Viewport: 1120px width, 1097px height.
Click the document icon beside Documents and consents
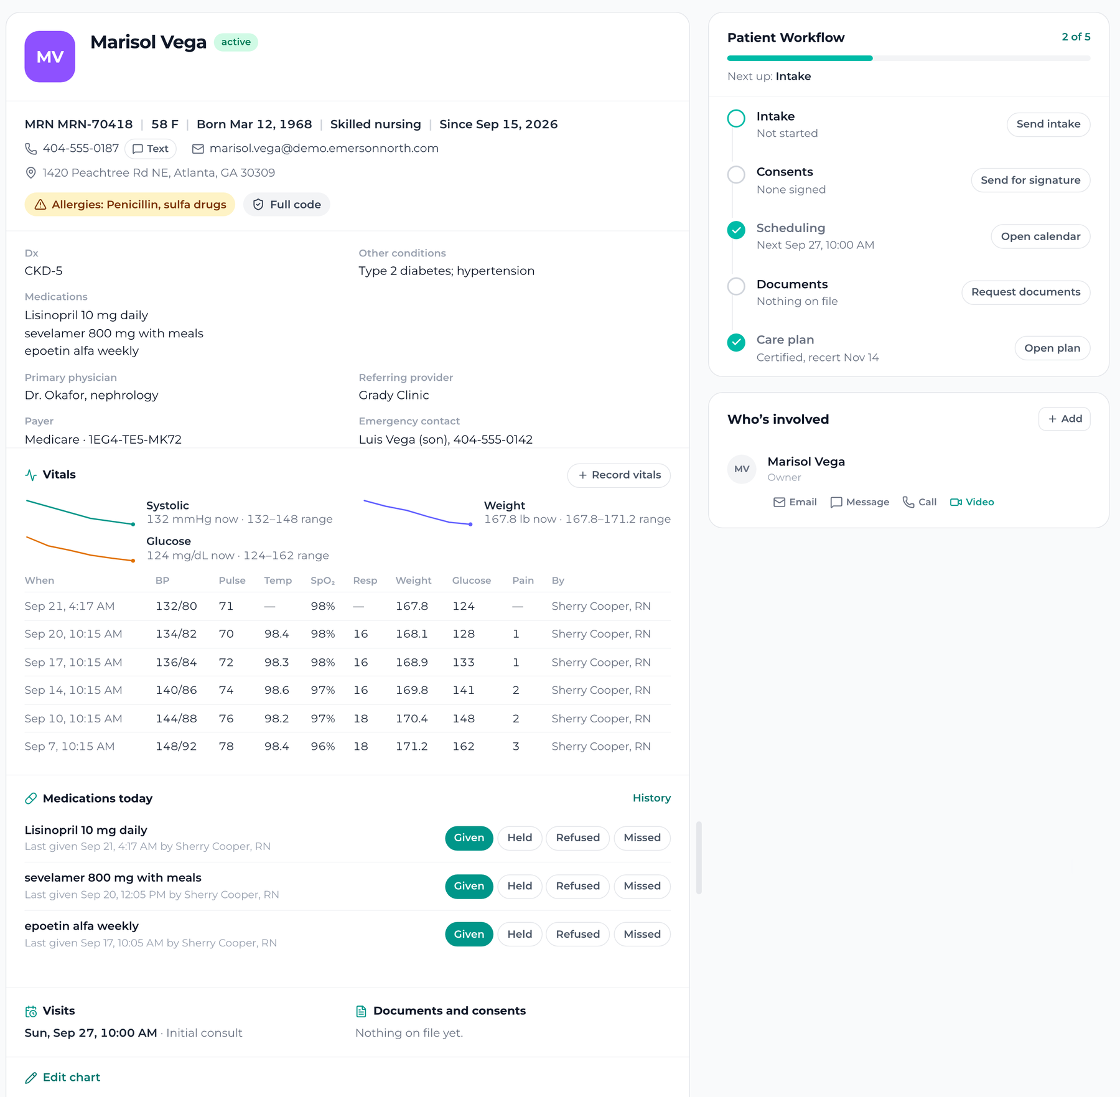361,1011
